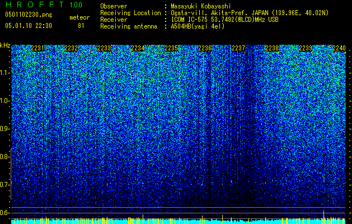Click the 2232 time marker

click(x=71, y=48)
